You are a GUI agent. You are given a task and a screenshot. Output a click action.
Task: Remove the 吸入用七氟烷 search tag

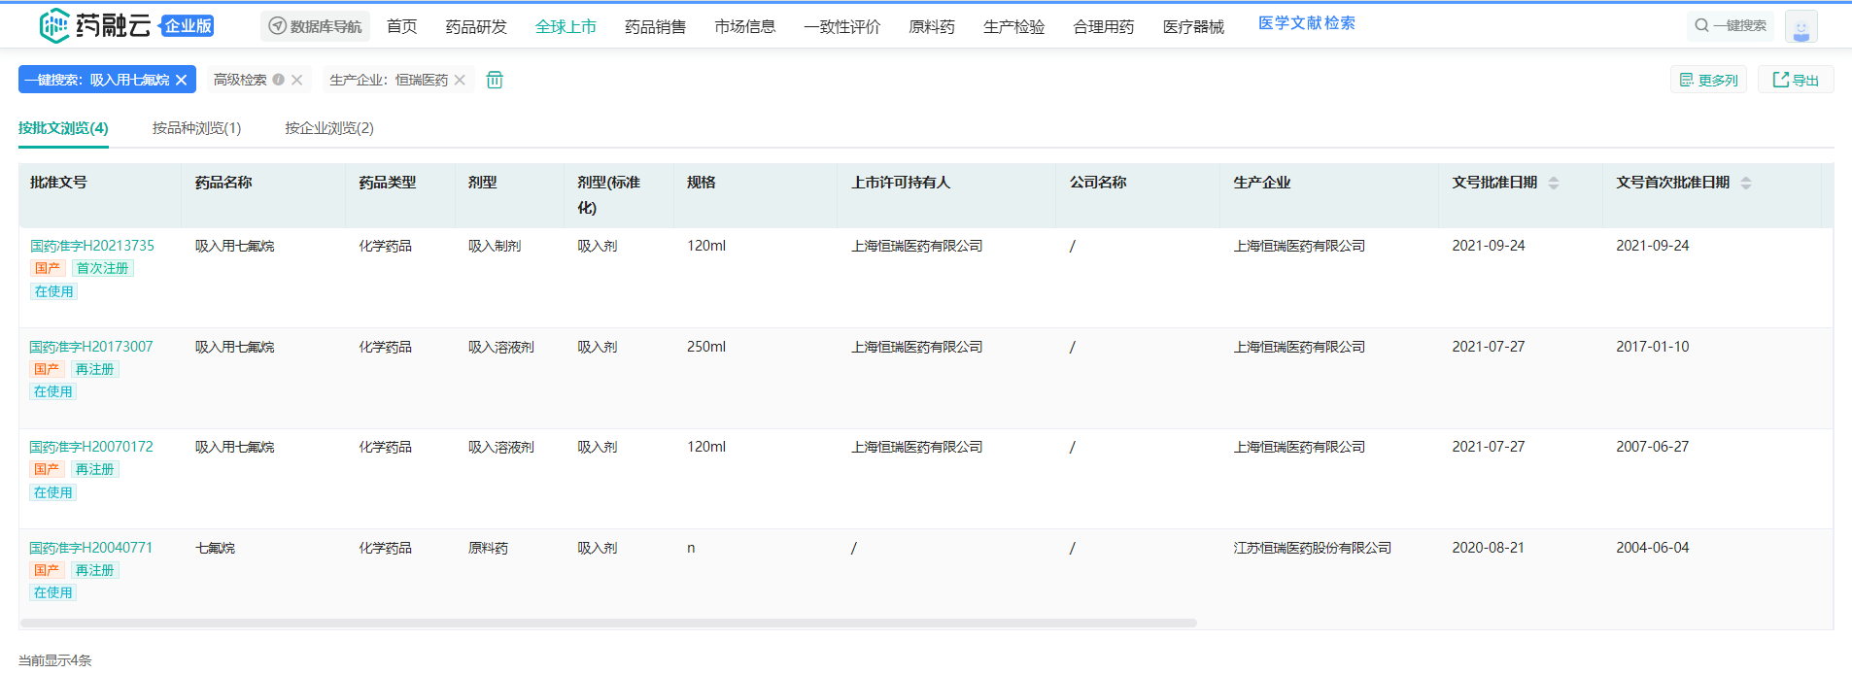[182, 80]
